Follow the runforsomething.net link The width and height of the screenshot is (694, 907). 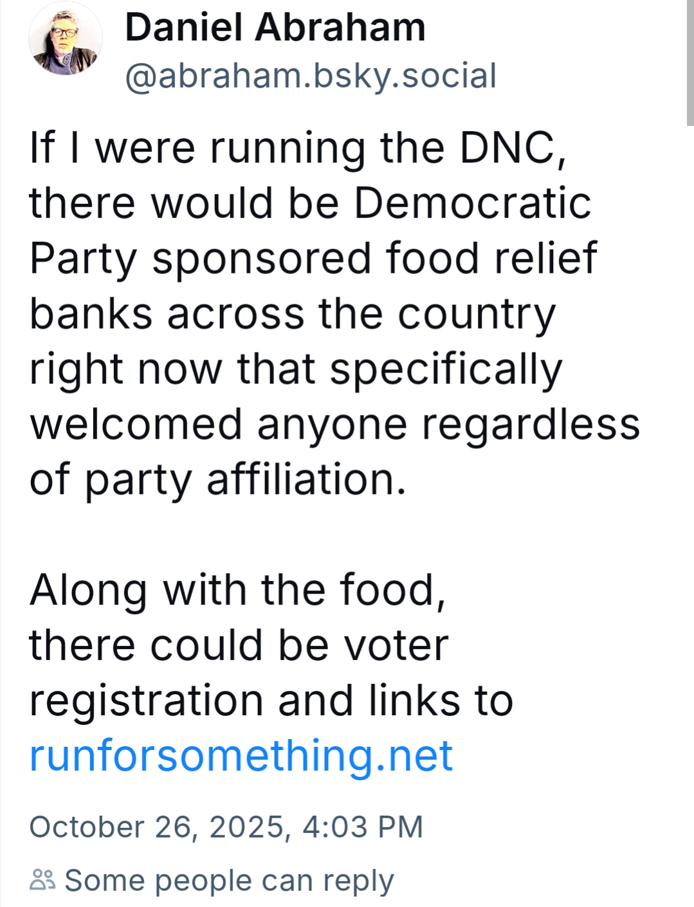(x=241, y=755)
